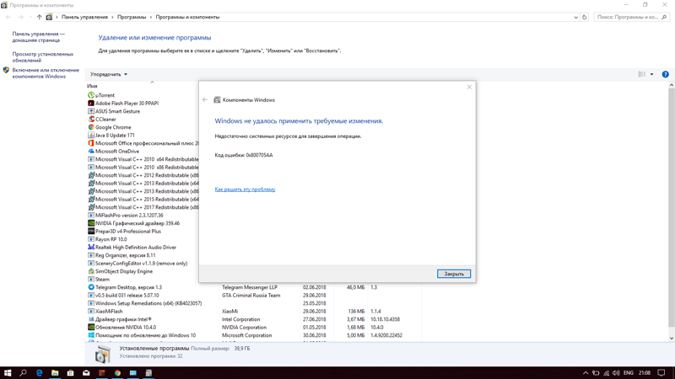The height and width of the screenshot is (379, 675).
Task: Click the Панель управления breadcrumb
Action: pyautogui.click(x=84, y=17)
